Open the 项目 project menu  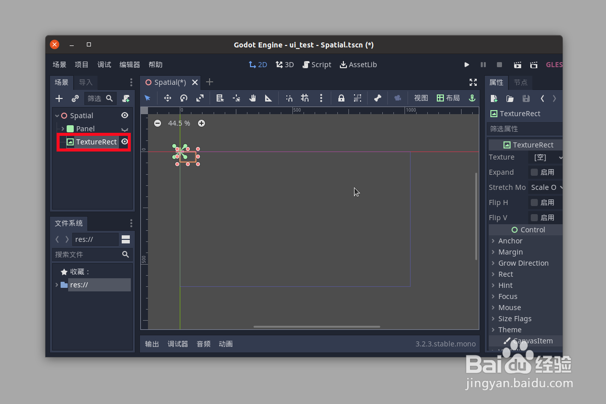point(82,65)
